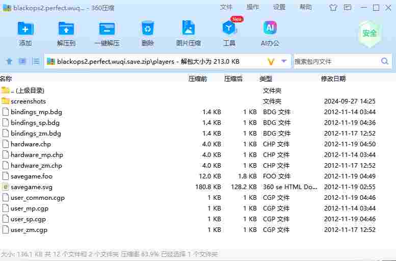396x261 pixels.
Task: Open the Settings (设置) menu
Action: (279, 7)
